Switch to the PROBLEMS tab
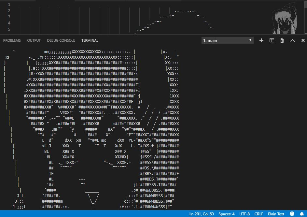The width and height of the screenshot is (307, 217). point(12,40)
